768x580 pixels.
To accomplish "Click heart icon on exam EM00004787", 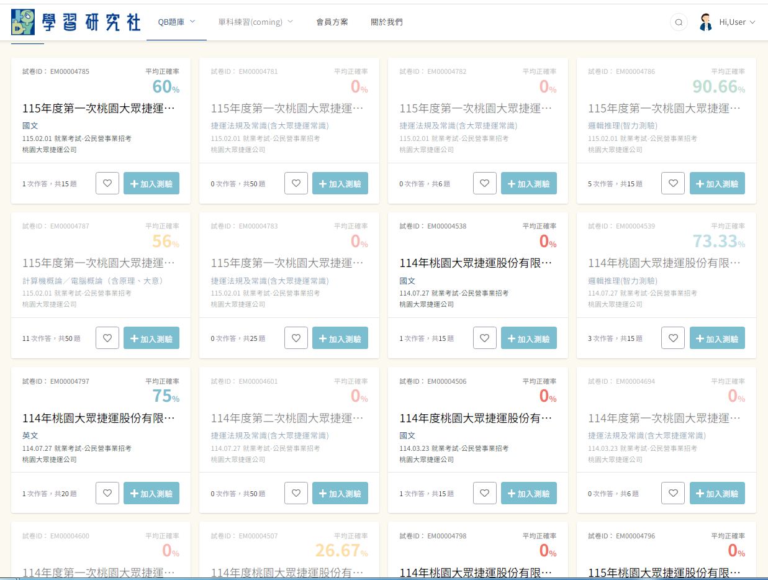I will pos(107,338).
